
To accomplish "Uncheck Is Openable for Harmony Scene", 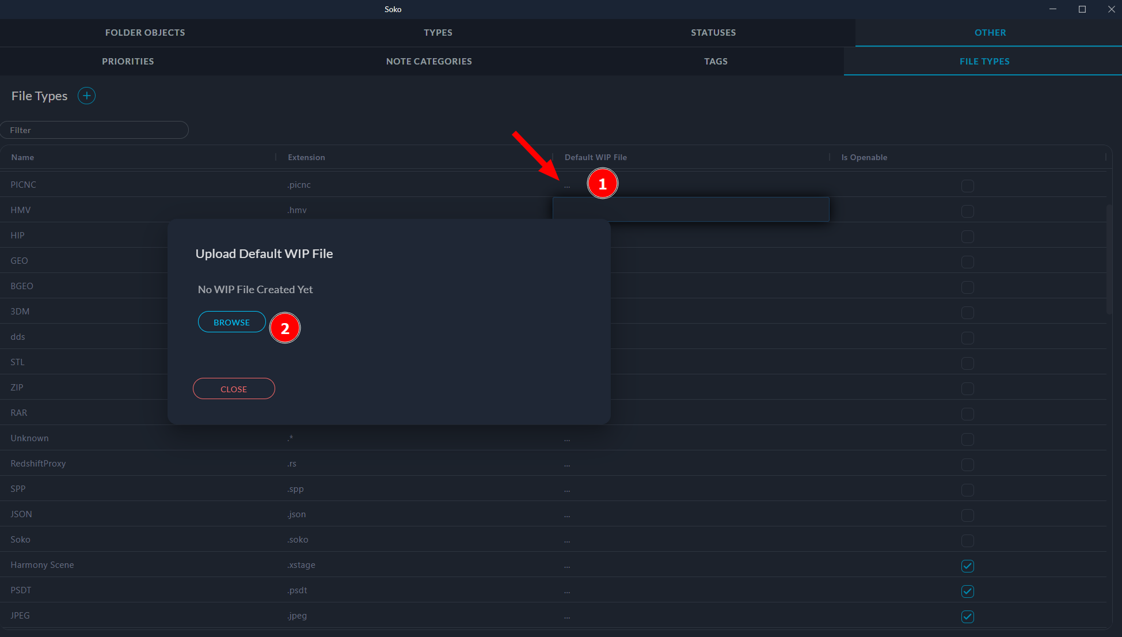I will 967,566.
